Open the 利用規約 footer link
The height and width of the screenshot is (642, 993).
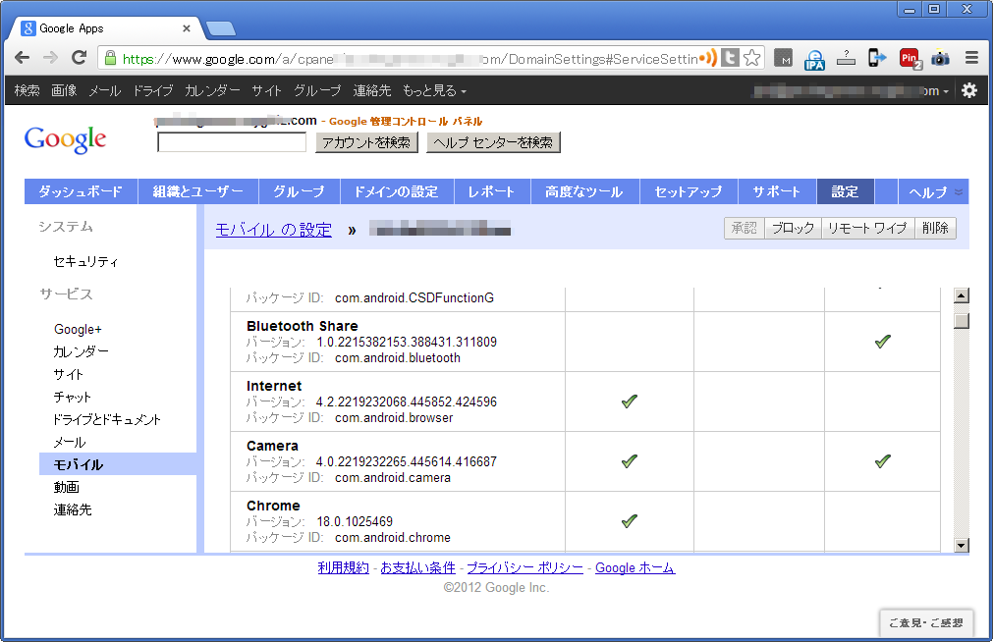point(343,568)
